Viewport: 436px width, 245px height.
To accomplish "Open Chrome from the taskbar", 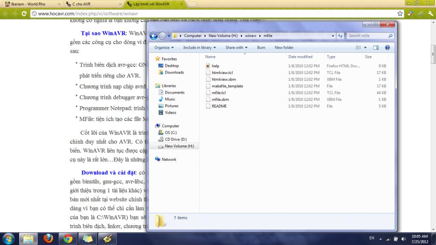I will (68, 238).
